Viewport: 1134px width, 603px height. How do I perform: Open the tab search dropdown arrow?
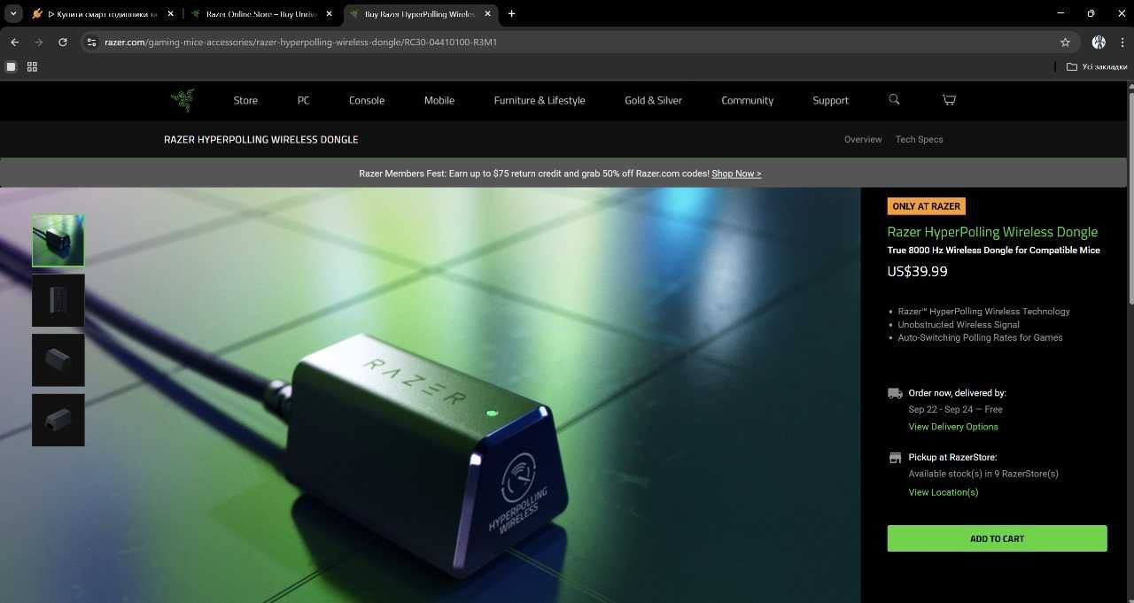click(13, 13)
